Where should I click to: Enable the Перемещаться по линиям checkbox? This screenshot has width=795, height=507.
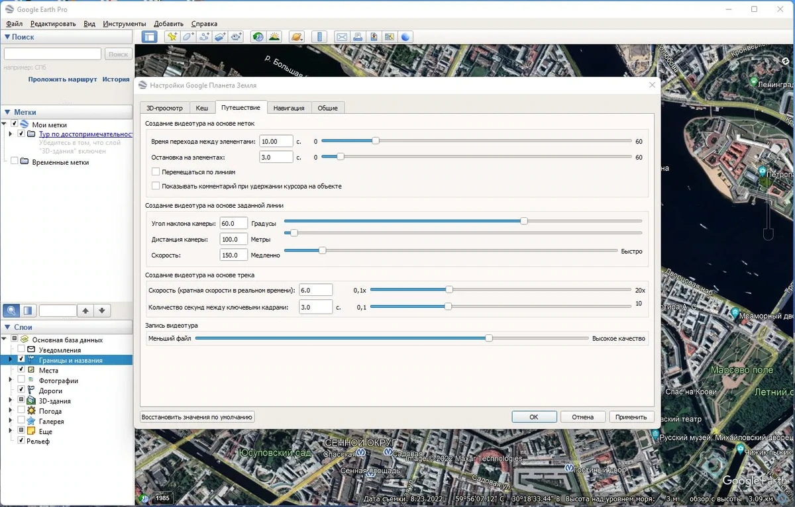[x=156, y=171]
